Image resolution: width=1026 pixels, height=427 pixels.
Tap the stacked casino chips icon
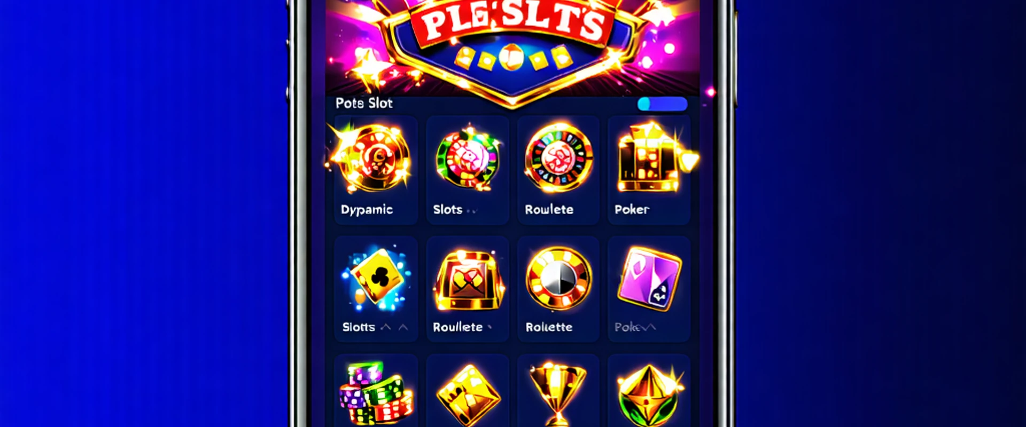pos(376,393)
